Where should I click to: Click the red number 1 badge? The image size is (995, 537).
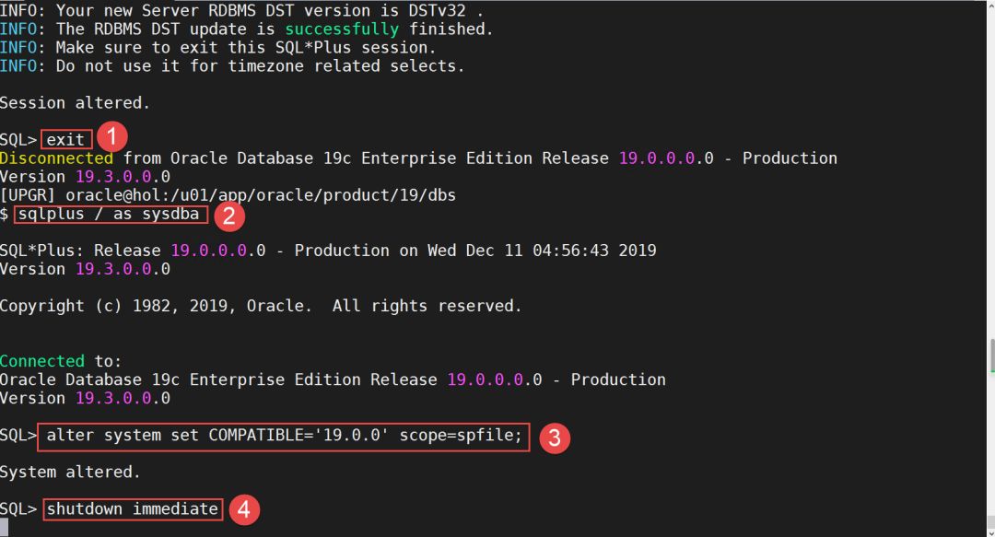(111, 139)
